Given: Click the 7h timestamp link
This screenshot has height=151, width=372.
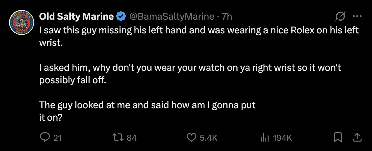Looking at the screenshot, I should click(x=227, y=17).
